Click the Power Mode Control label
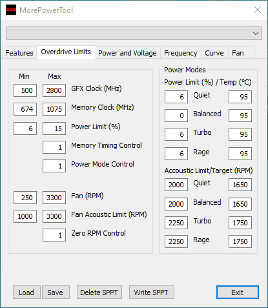The height and width of the screenshot is (308, 268). pyautogui.click(x=103, y=164)
